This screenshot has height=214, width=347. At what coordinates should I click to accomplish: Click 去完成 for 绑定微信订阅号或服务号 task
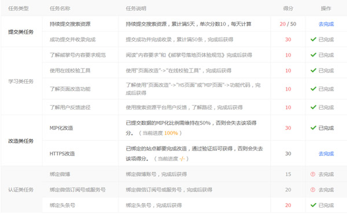click(x=326, y=190)
